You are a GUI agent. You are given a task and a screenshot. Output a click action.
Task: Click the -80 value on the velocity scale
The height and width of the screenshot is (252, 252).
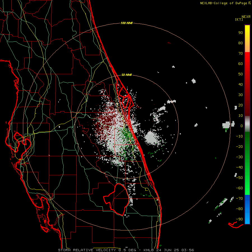[x=239, y=209]
